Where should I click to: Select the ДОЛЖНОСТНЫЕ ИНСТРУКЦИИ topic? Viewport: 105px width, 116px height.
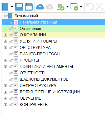point(50,92)
